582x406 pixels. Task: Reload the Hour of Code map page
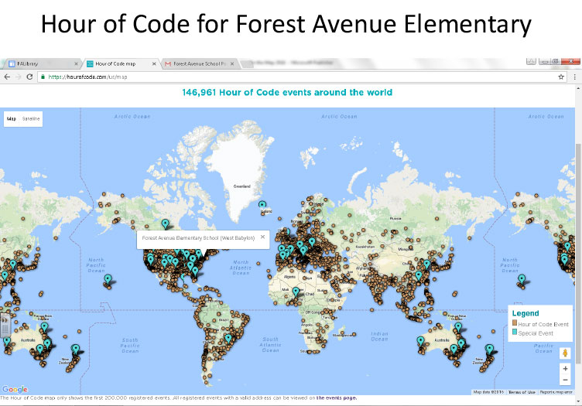[29, 77]
